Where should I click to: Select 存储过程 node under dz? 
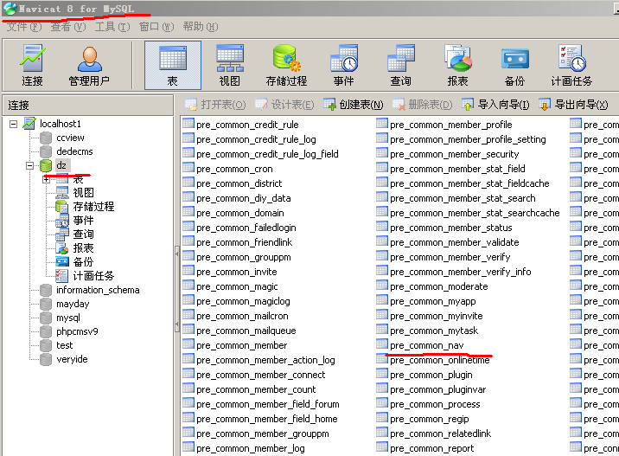tap(93, 207)
